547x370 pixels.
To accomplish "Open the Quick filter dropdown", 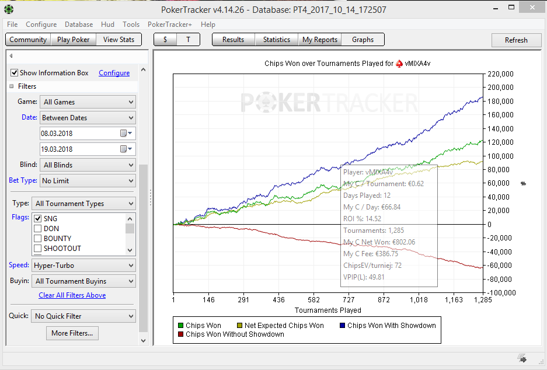I will pyautogui.click(x=83, y=316).
